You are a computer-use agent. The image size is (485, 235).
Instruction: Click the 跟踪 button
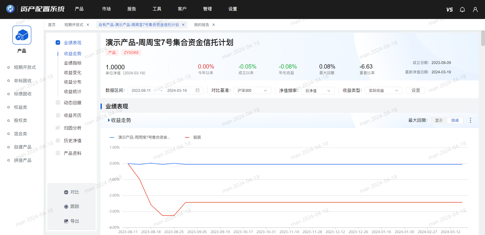(x=71, y=207)
